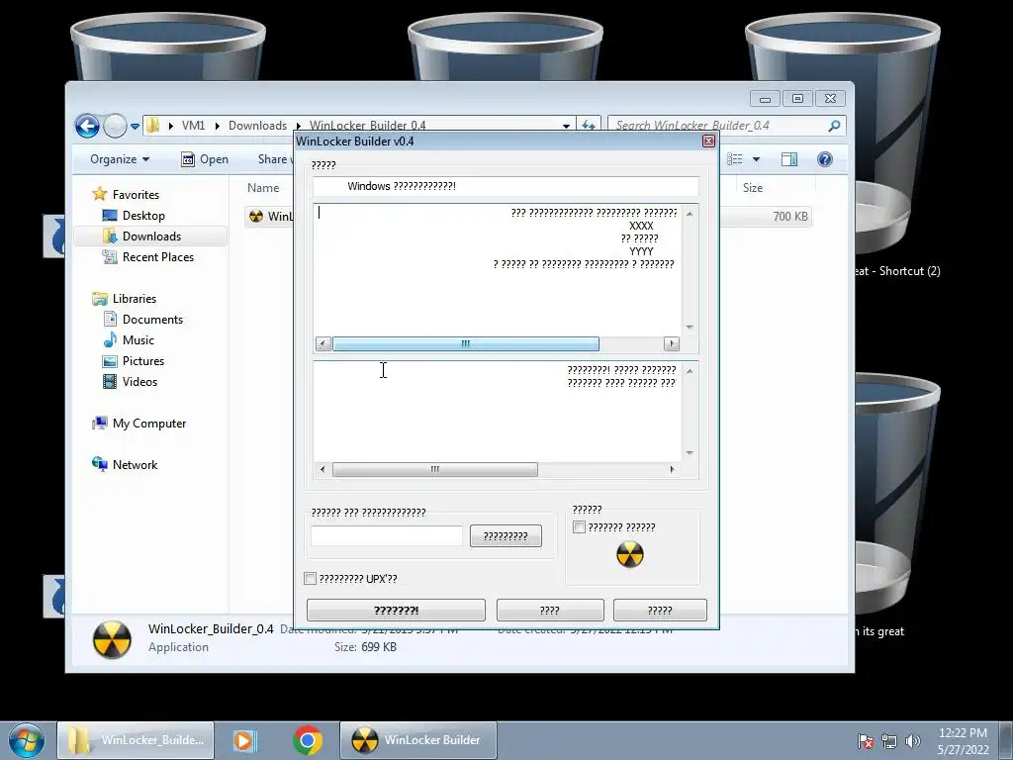Click the Size column header
Screen dimensions: 1013x760
coord(753,187)
